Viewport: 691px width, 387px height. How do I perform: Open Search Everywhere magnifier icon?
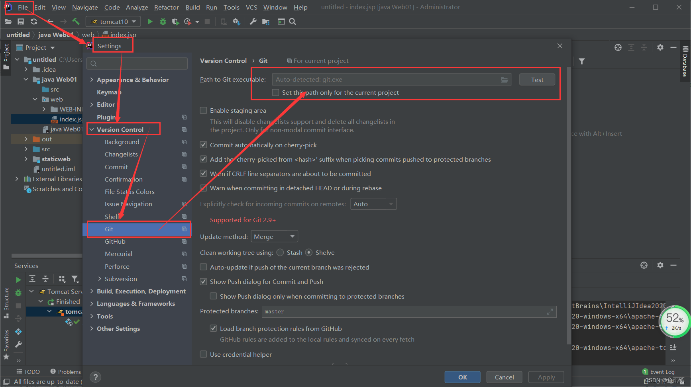point(292,21)
